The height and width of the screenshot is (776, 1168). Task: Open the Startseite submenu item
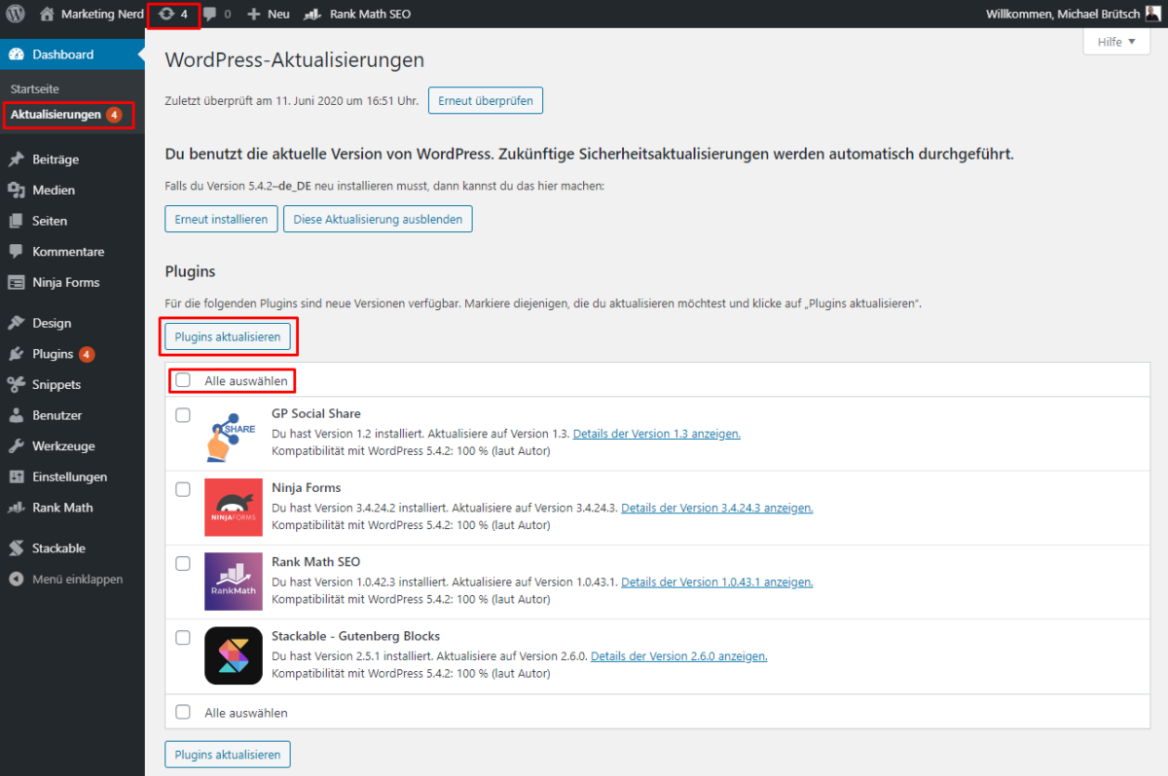point(35,88)
